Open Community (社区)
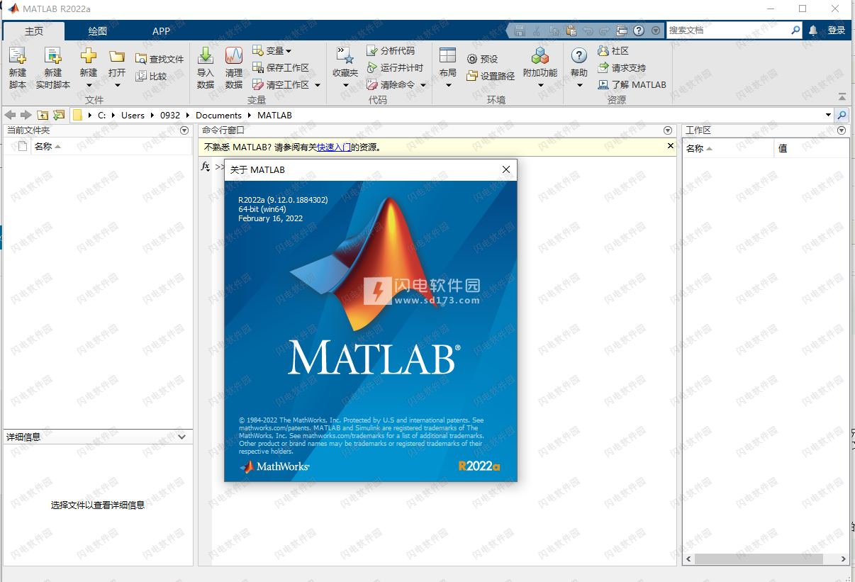Viewport: 855px width, 582px height. [613, 50]
